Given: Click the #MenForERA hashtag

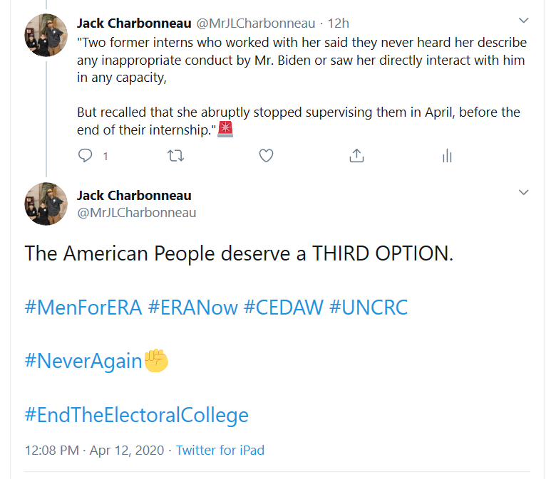Looking at the screenshot, I should [83, 307].
